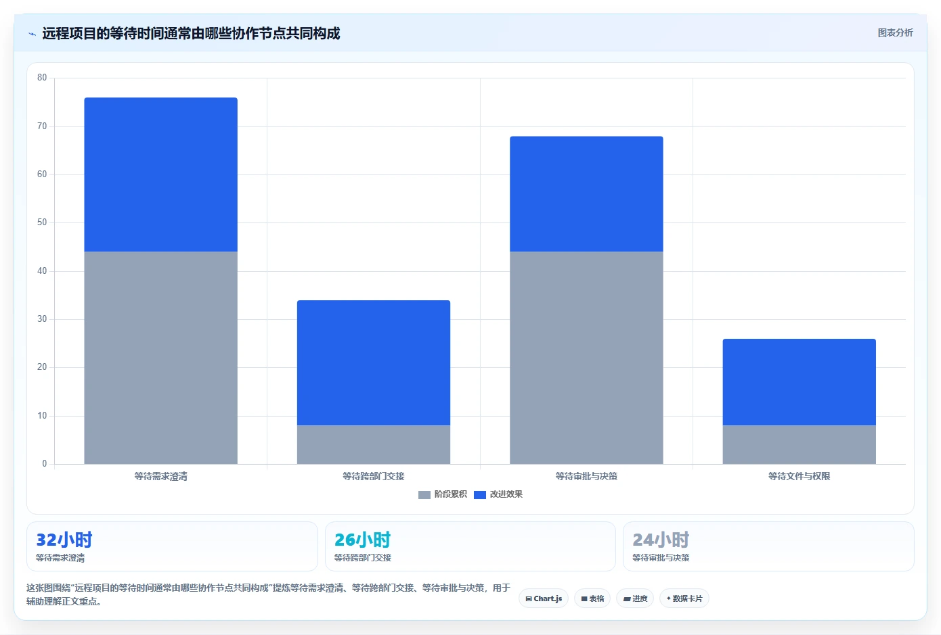941x635 pixels.
Task: Click the 32小时 stat card value
Action: pos(64,540)
